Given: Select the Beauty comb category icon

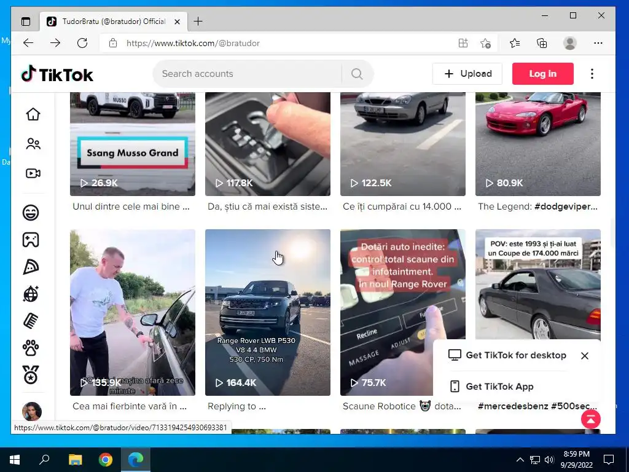Looking at the screenshot, I should [31, 321].
